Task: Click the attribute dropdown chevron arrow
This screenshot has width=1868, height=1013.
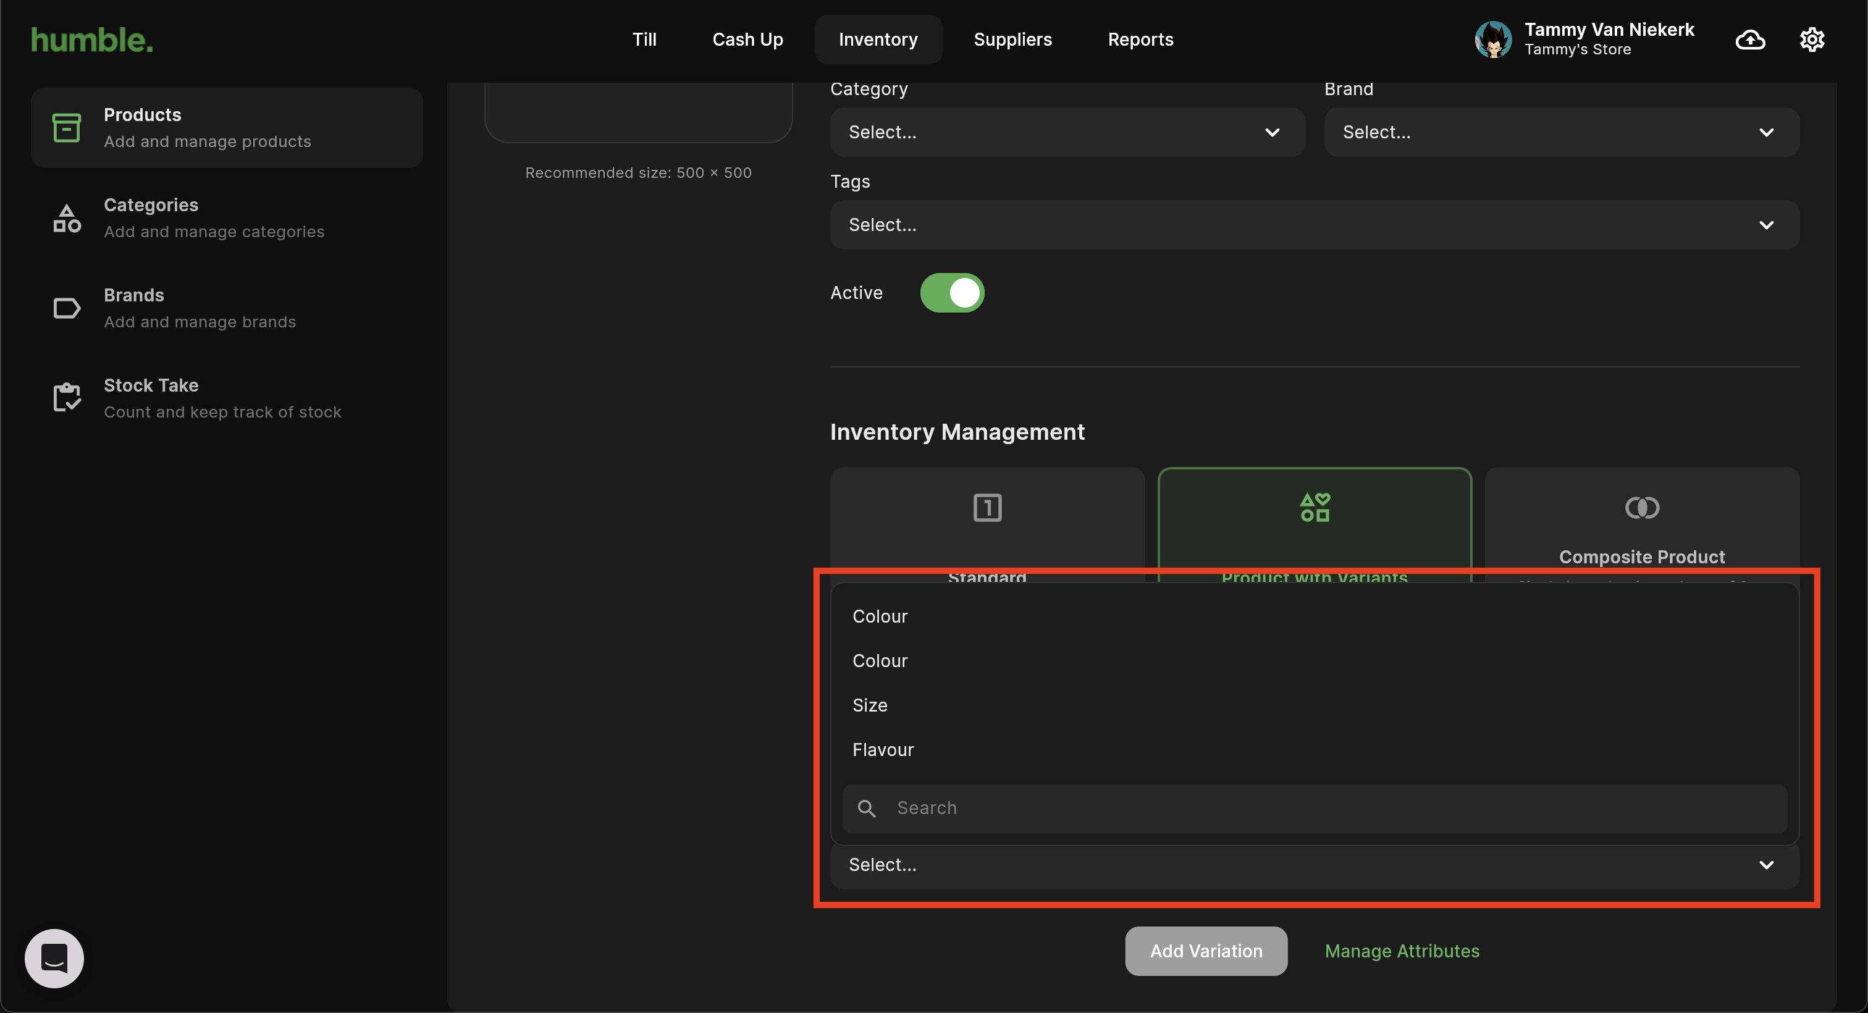Action: pyautogui.click(x=1765, y=864)
